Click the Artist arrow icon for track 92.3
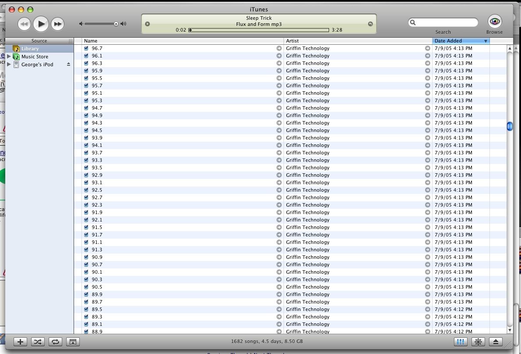 click(x=428, y=205)
